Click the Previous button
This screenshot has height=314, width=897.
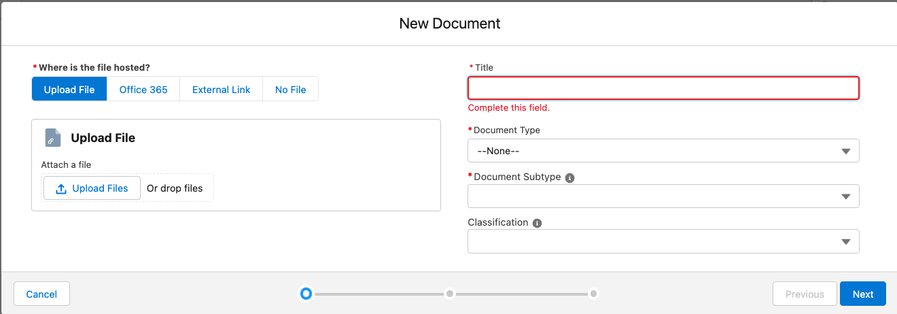coord(805,294)
